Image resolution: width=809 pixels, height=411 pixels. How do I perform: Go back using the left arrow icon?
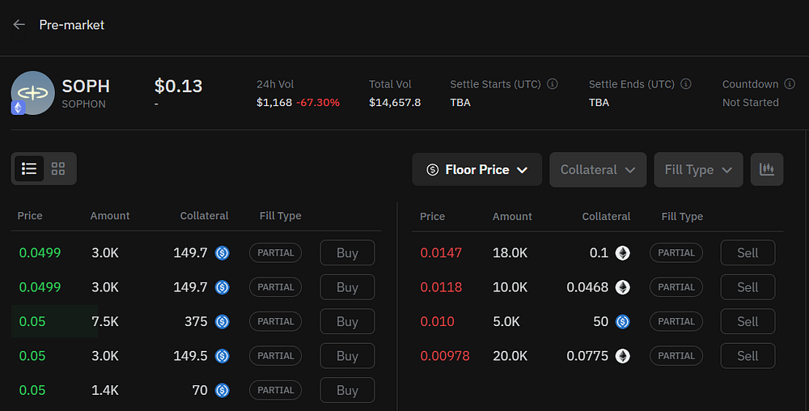pos(19,24)
